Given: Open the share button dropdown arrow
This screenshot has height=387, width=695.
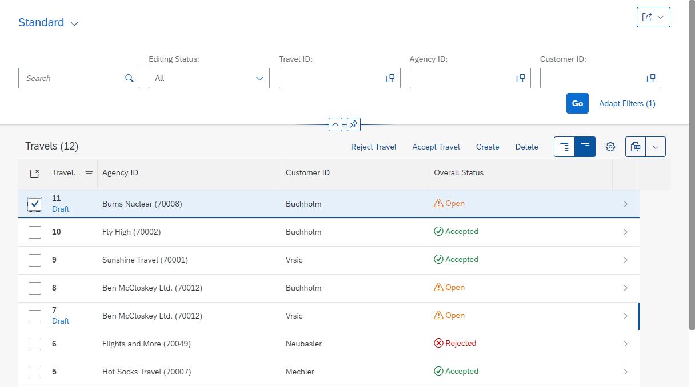Looking at the screenshot, I should pyautogui.click(x=661, y=17).
